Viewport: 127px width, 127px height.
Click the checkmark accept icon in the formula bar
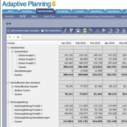pyautogui.click(x=14, y=37)
